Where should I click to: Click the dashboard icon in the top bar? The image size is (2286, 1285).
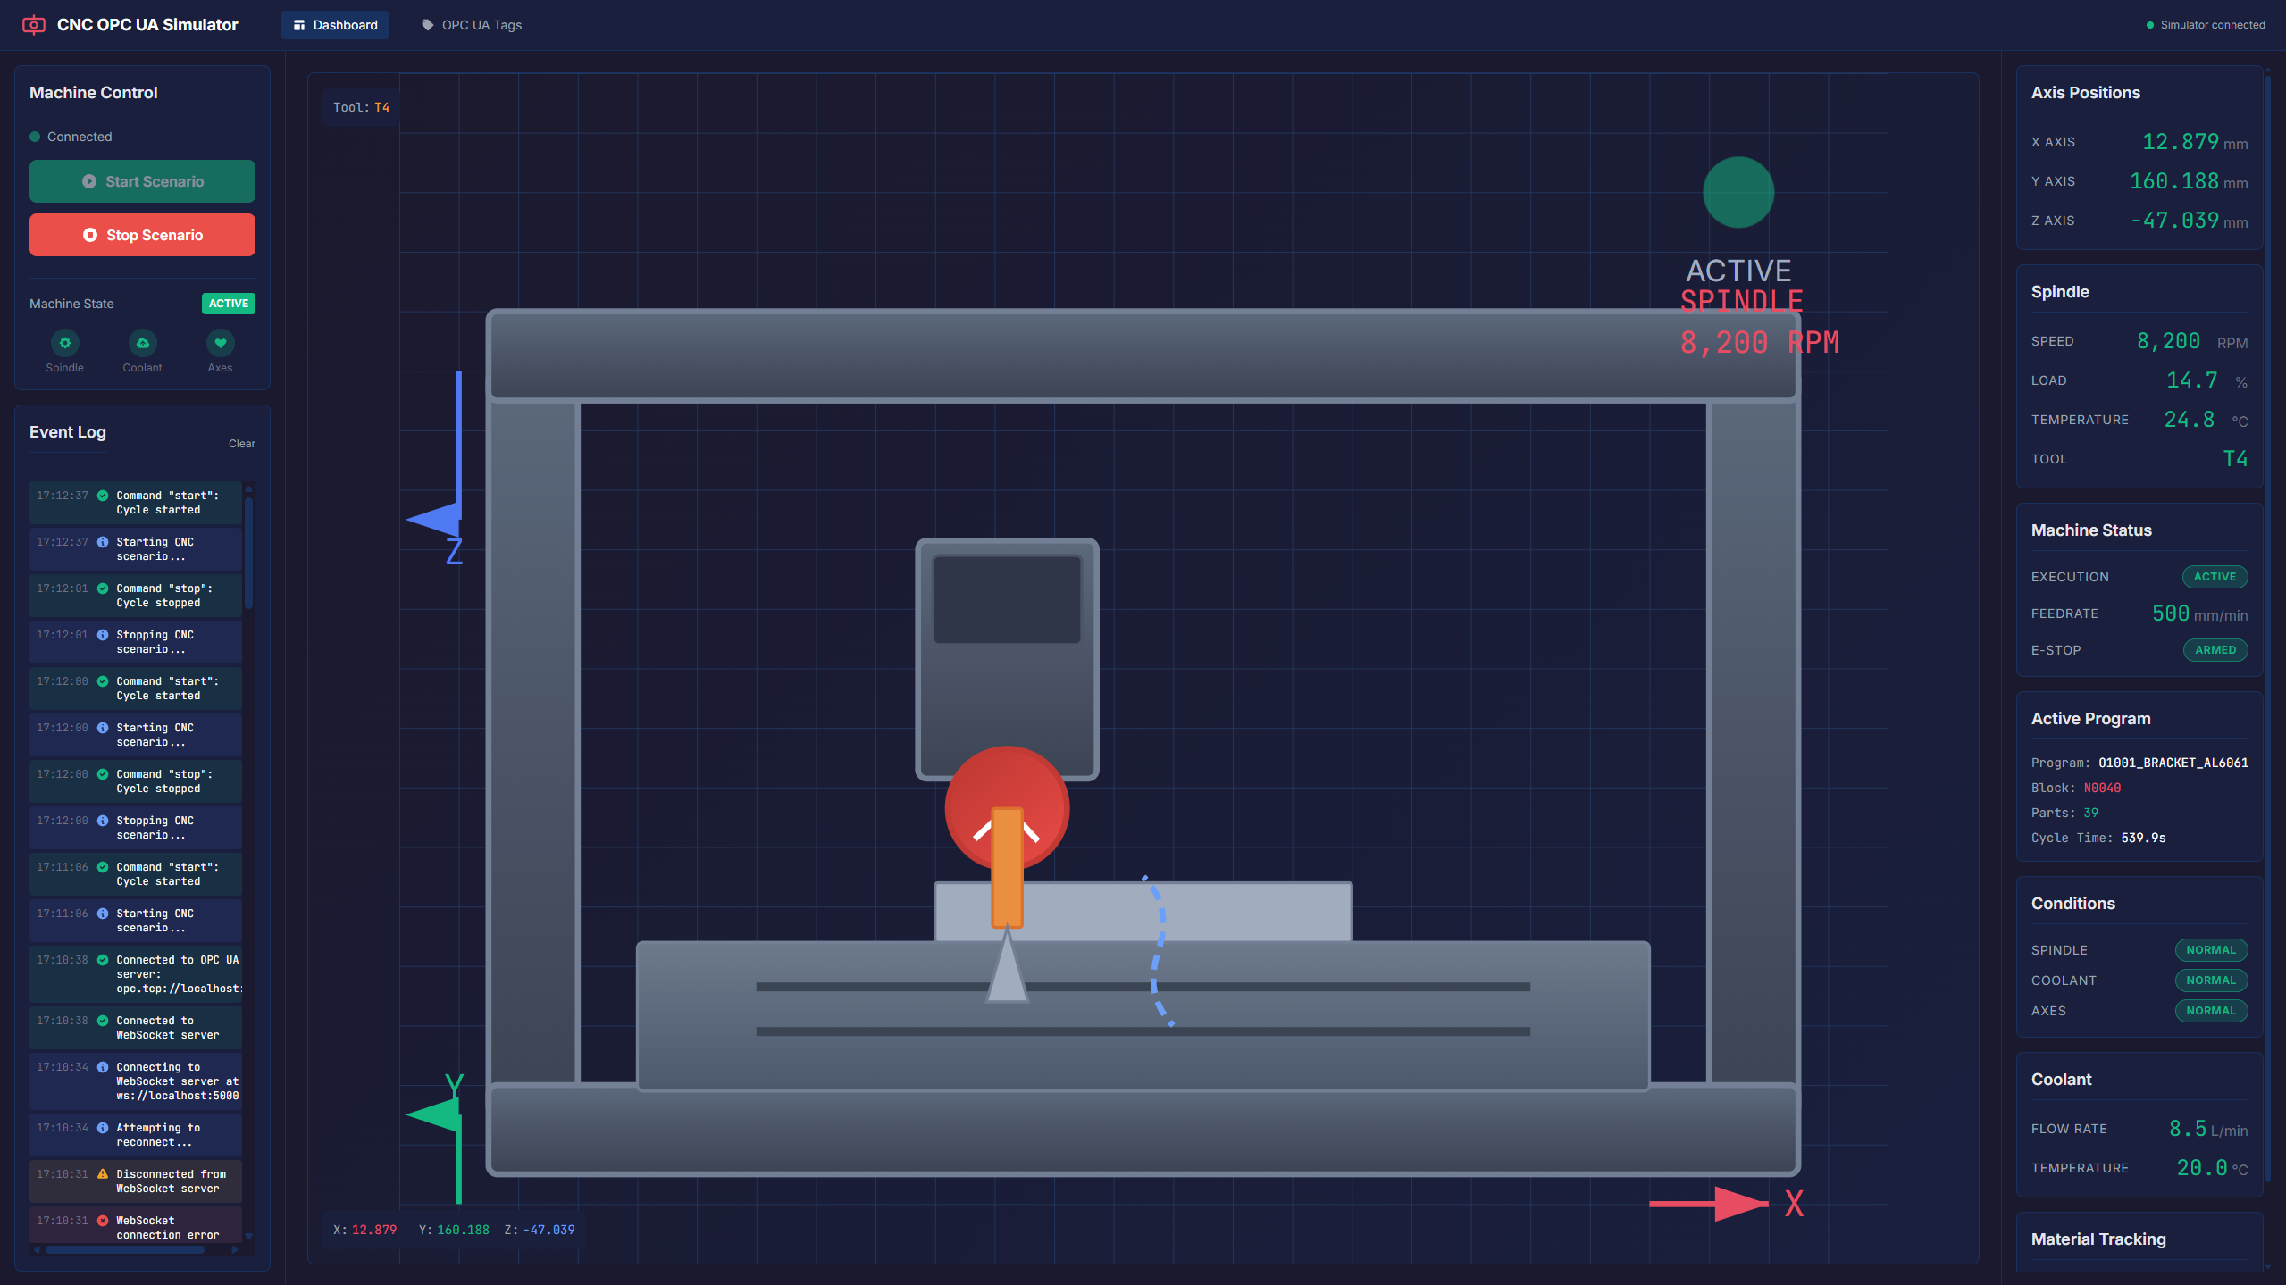[x=299, y=24]
